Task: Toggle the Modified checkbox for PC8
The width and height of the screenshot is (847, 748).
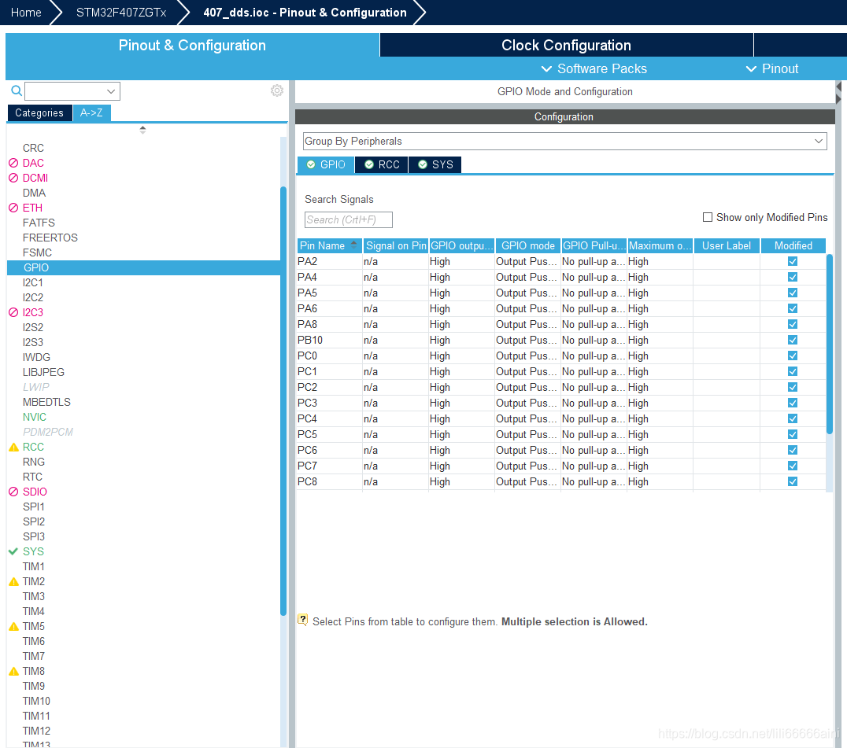Action: tap(793, 481)
